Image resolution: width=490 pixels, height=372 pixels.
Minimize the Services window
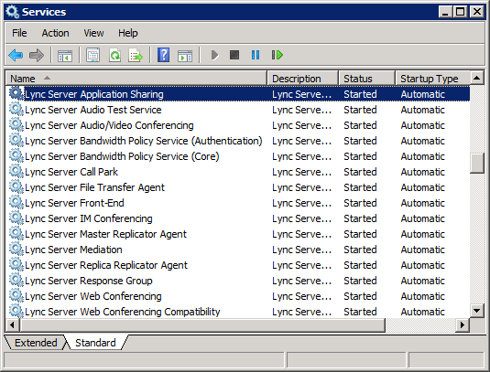point(445,12)
